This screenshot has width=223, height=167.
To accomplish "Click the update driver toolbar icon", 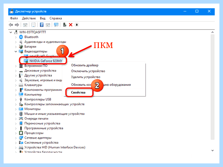I will tap(65, 25).
